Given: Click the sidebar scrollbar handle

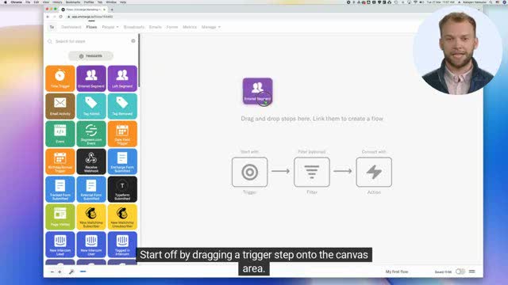Looking at the screenshot, I should 139,60.
